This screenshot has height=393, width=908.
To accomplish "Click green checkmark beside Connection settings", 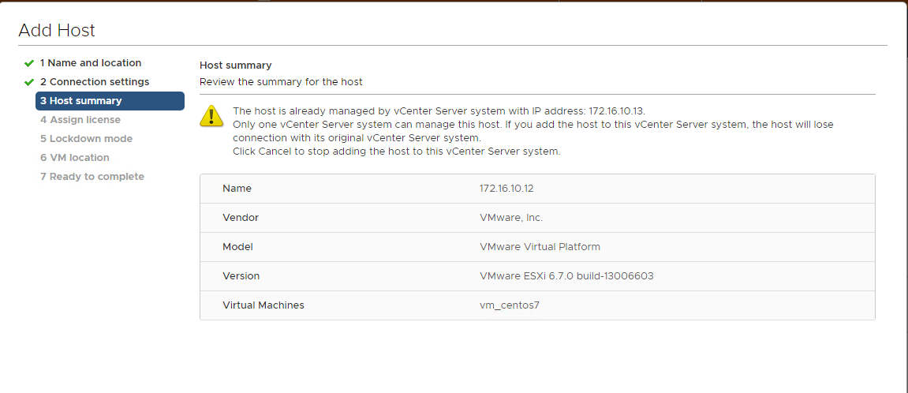I will [29, 82].
